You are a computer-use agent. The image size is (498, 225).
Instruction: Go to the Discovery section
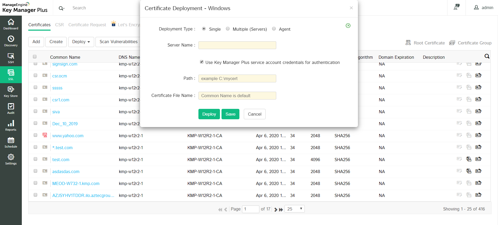pyautogui.click(x=11, y=41)
